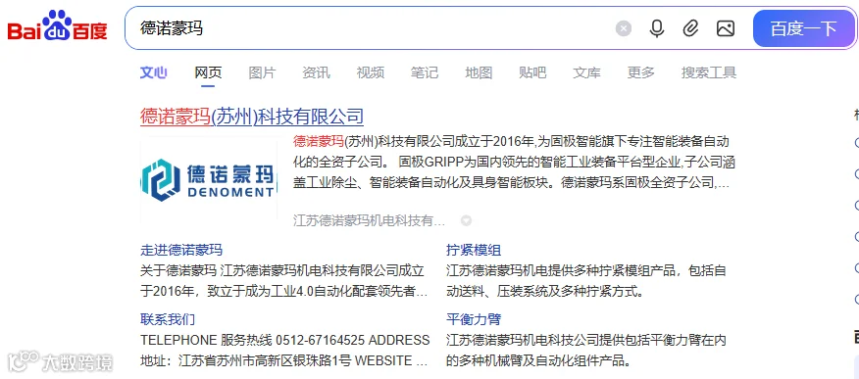The image size is (859, 379).
Task: Click description starting 关于德诺蒙玛 江苏德诺蒙玛机电
Action: [284, 281]
